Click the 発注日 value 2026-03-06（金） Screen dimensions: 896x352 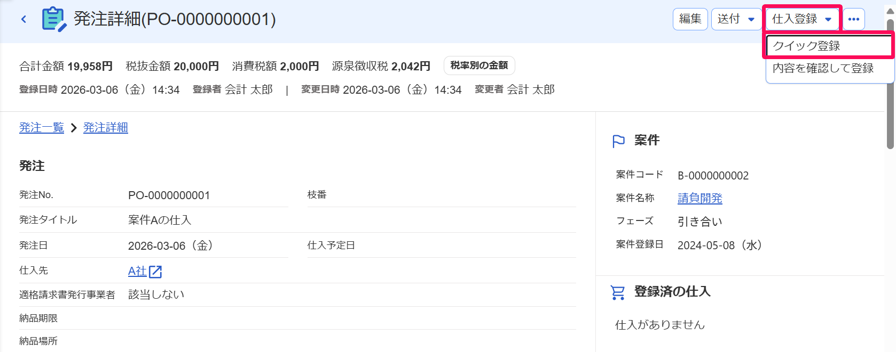pyautogui.click(x=171, y=245)
